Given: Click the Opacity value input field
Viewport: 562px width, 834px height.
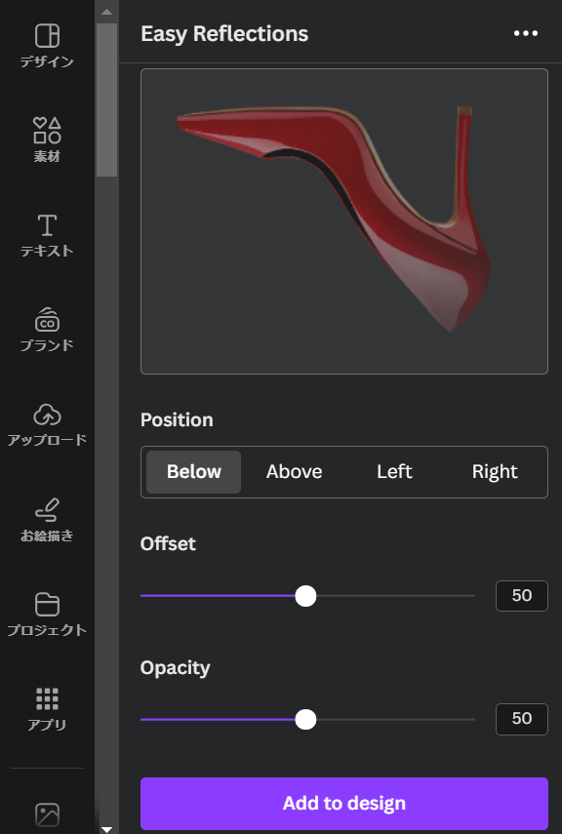Looking at the screenshot, I should click(522, 719).
